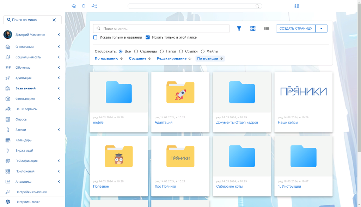This screenshot has width=361, height=207.
Task: Open the "Адаптация" rocket folder thumbnail
Action: [180, 92]
